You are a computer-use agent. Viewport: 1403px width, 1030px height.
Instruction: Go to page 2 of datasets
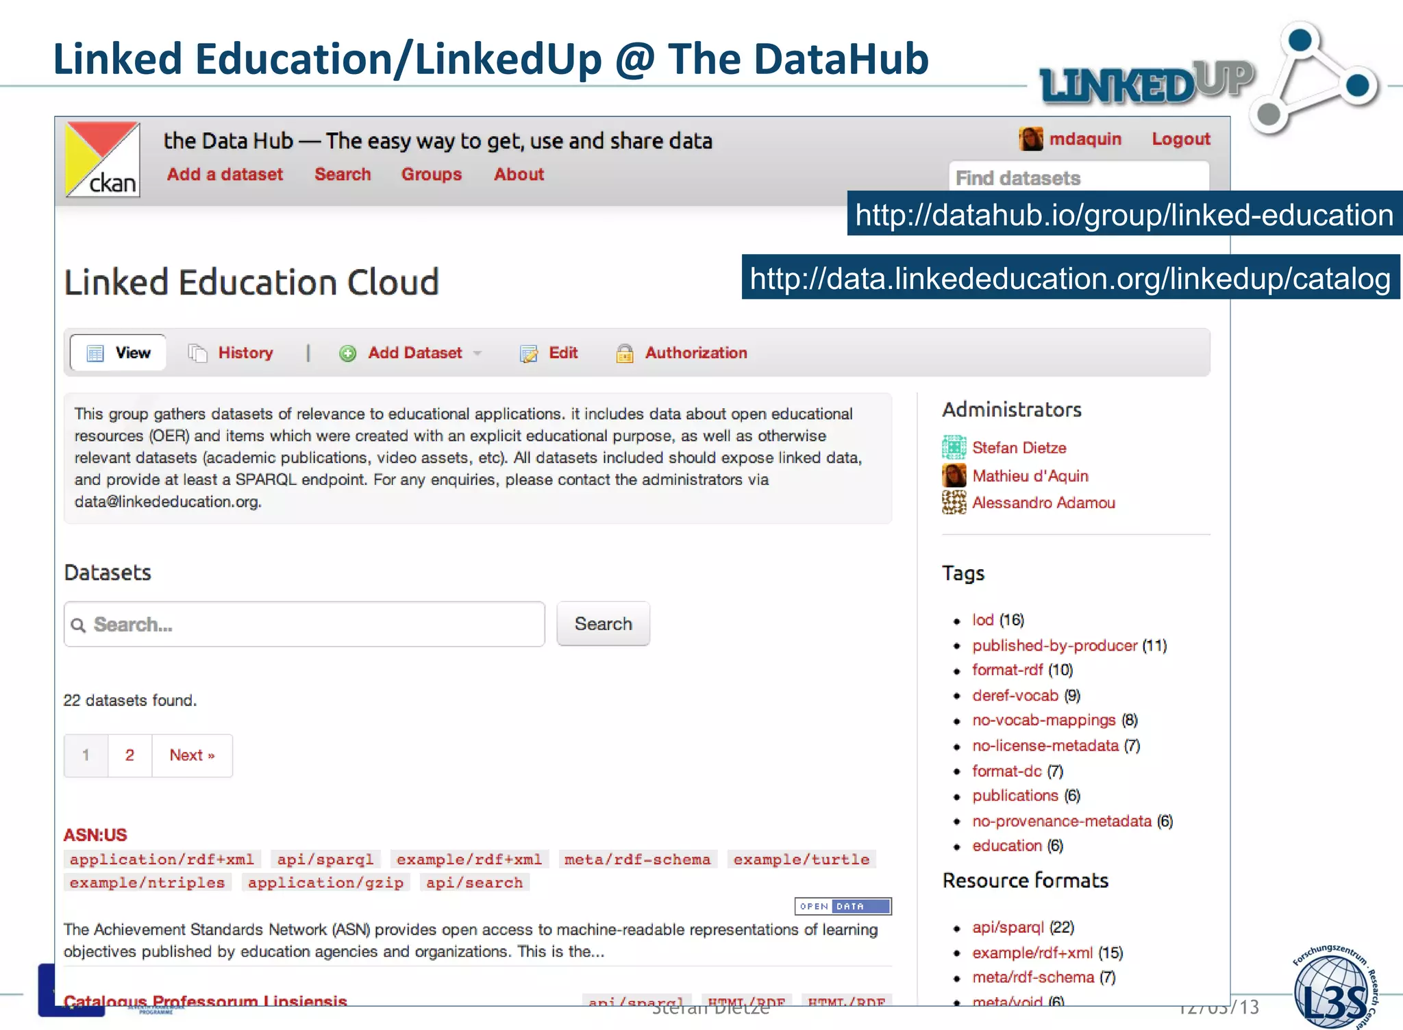pyautogui.click(x=129, y=755)
